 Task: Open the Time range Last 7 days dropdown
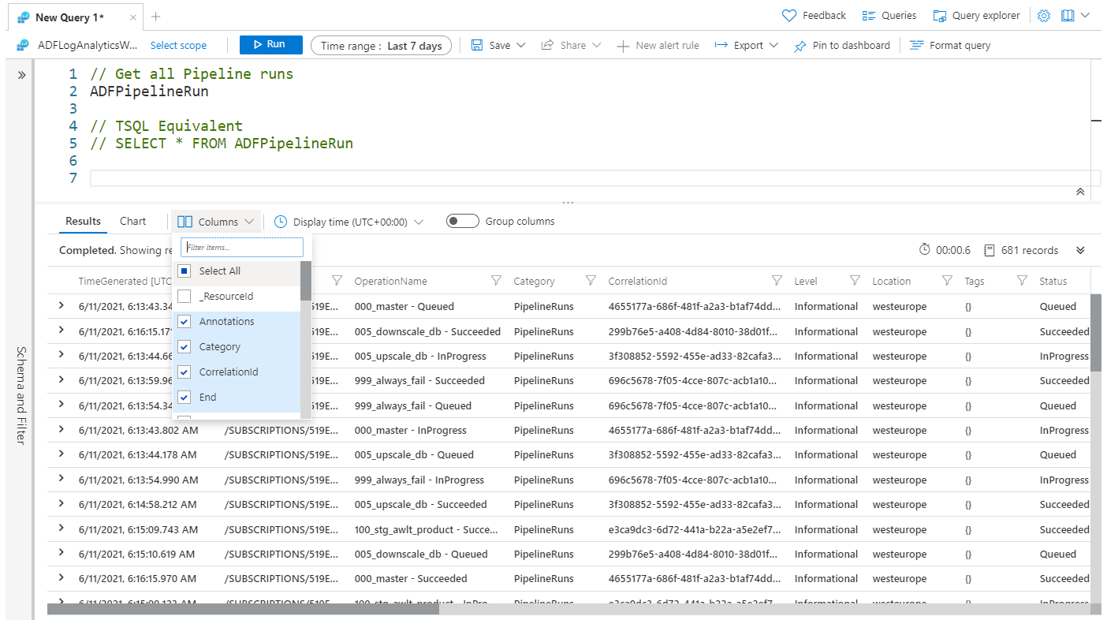tap(381, 45)
